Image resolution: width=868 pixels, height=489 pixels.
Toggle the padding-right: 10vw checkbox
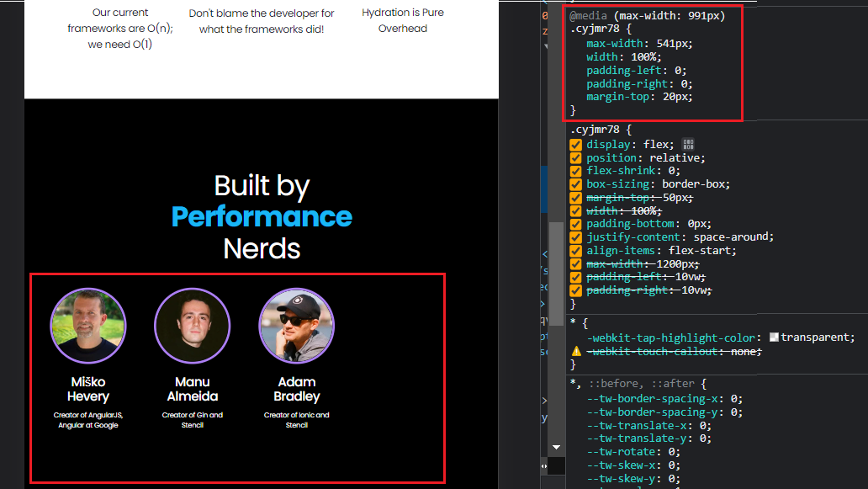coord(575,290)
